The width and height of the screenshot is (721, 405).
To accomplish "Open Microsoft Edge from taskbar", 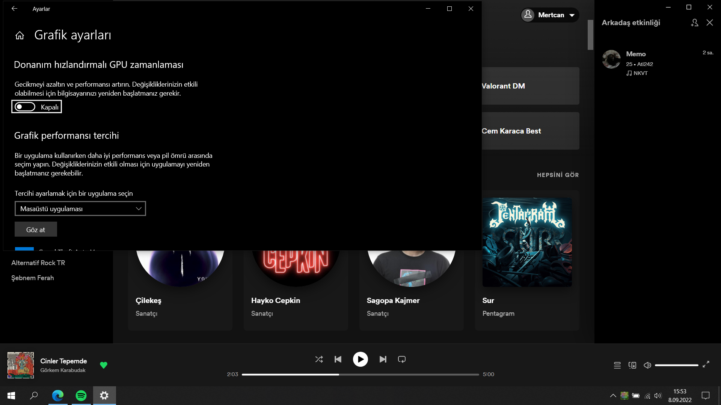I will [x=58, y=396].
